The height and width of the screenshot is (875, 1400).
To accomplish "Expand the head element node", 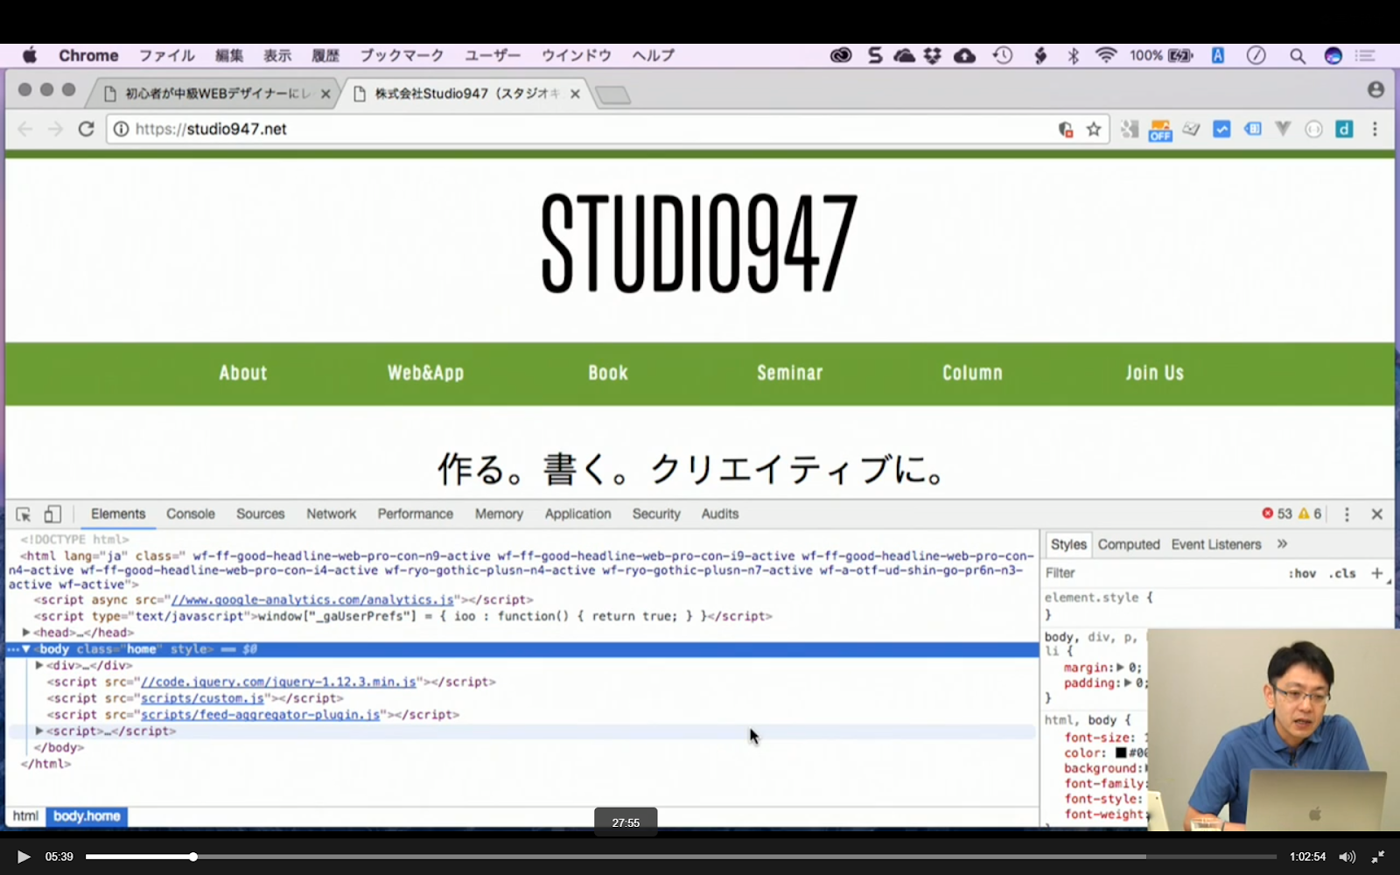I will [x=26, y=632].
